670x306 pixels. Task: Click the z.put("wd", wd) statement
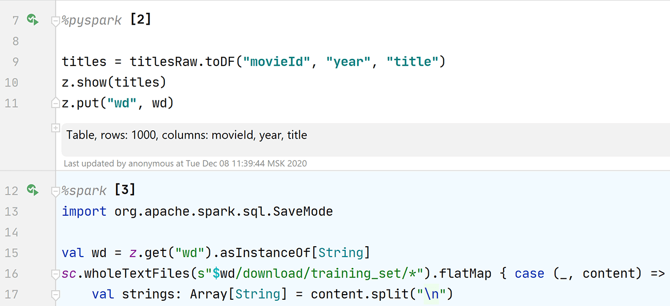pyautogui.click(x=118, y=103)
